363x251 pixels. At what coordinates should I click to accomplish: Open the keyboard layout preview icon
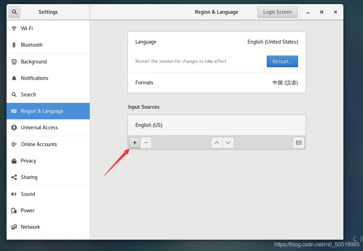click(x=298, y=143)
